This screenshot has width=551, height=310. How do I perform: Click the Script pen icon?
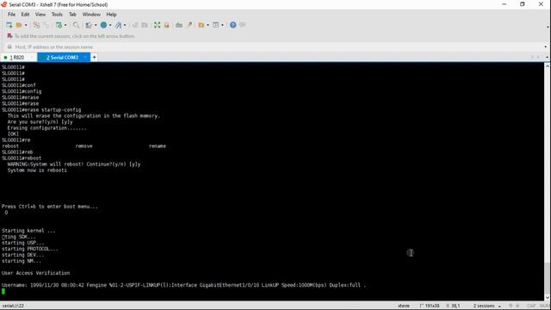pos(189,25)
